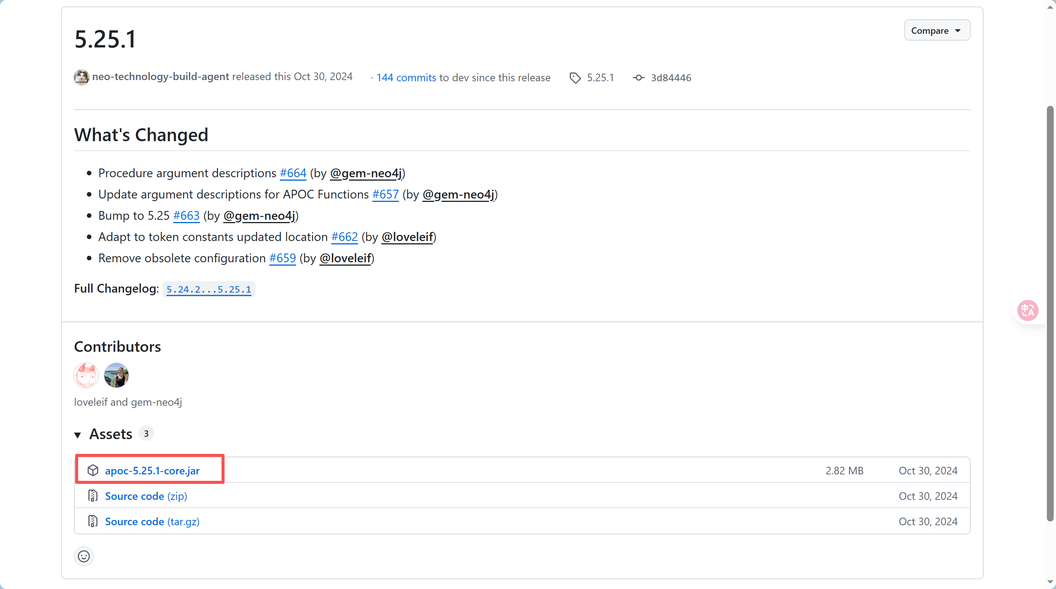Open pull request #663

point(186,216)
